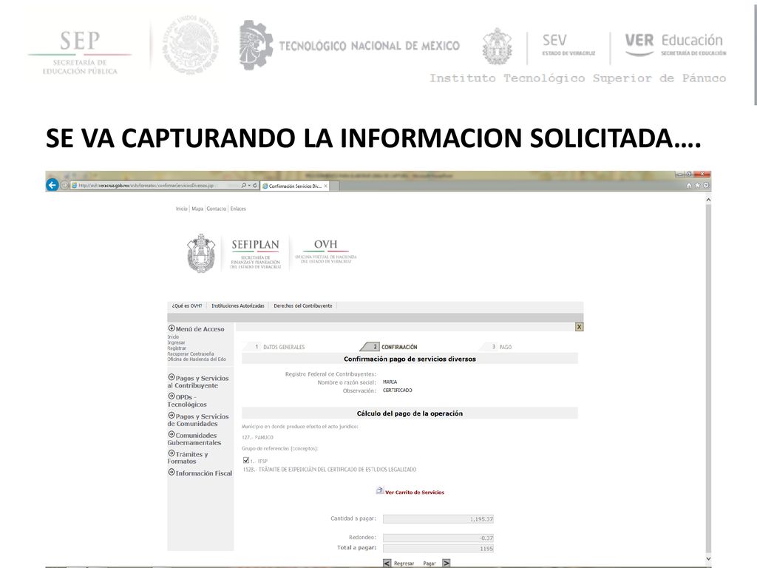Click Ingresar in the sidebar

(x=176, y=342)
